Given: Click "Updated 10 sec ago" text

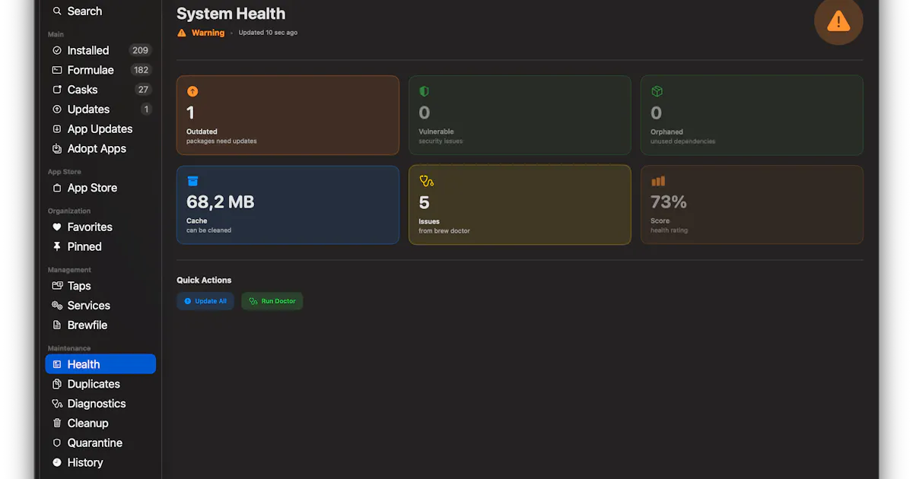Looking at the screenshot, I should (x=268, y=33).
